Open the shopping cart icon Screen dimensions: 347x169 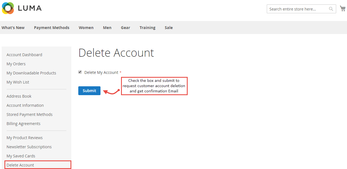point(343,9)
